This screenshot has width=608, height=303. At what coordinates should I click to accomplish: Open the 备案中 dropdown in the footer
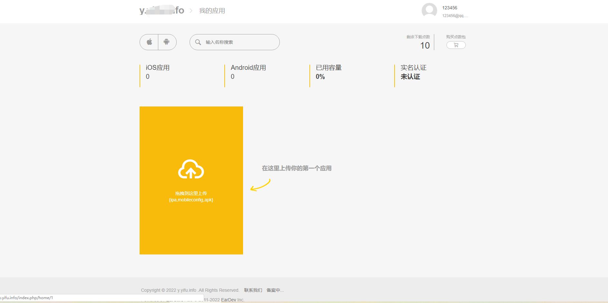[x=275, y=290]
